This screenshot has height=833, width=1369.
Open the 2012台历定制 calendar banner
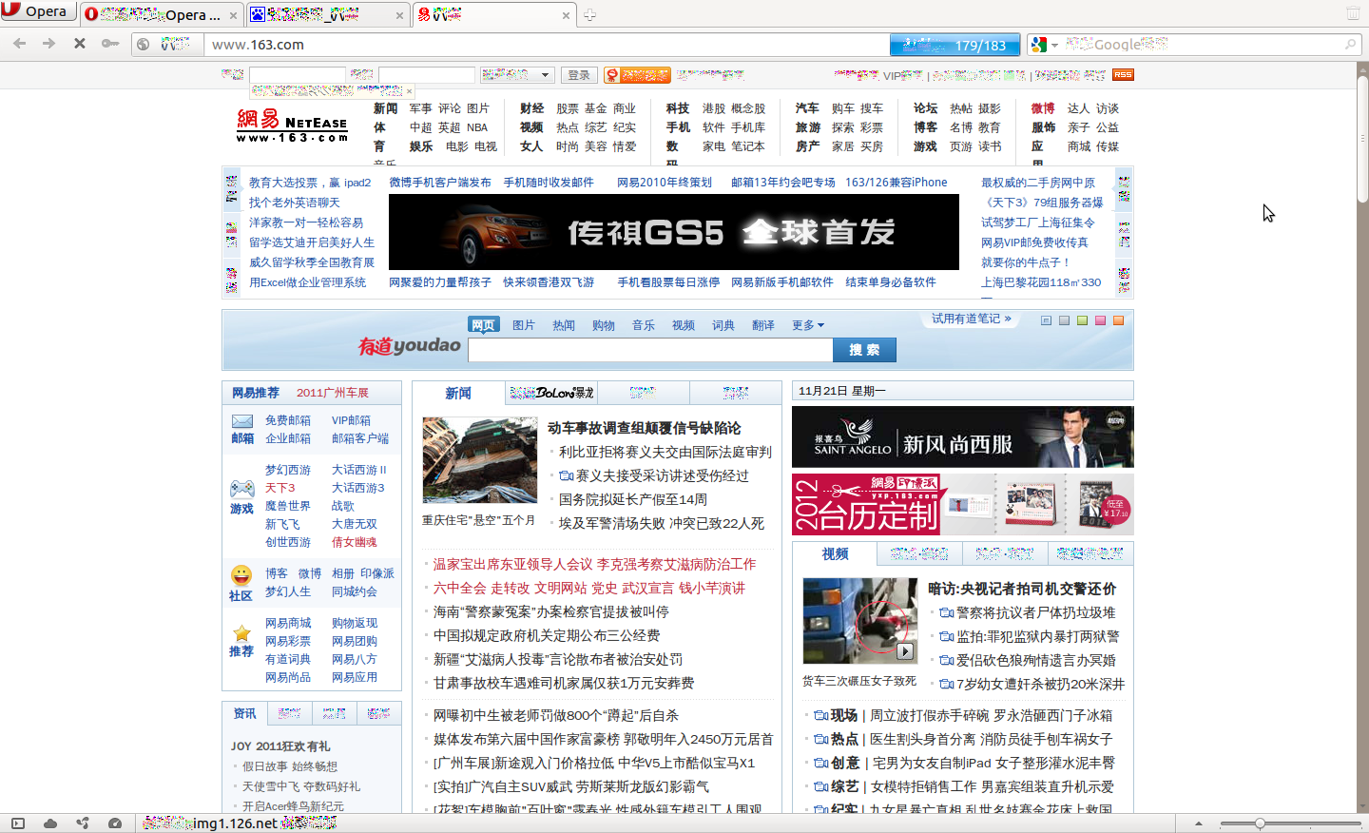962,504
